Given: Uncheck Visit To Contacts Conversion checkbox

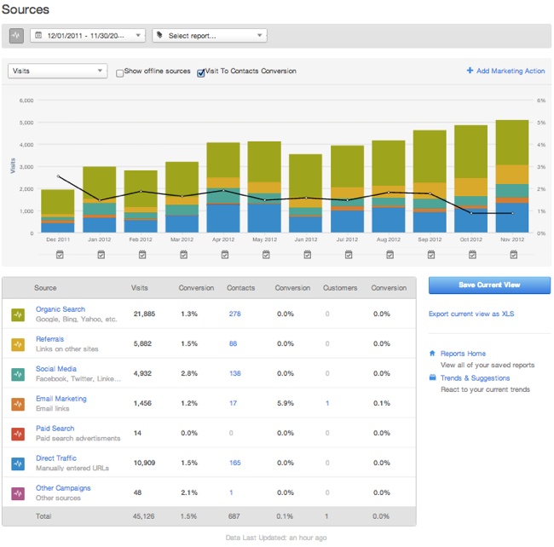Looking at the screenshot, I should (201, 72).
